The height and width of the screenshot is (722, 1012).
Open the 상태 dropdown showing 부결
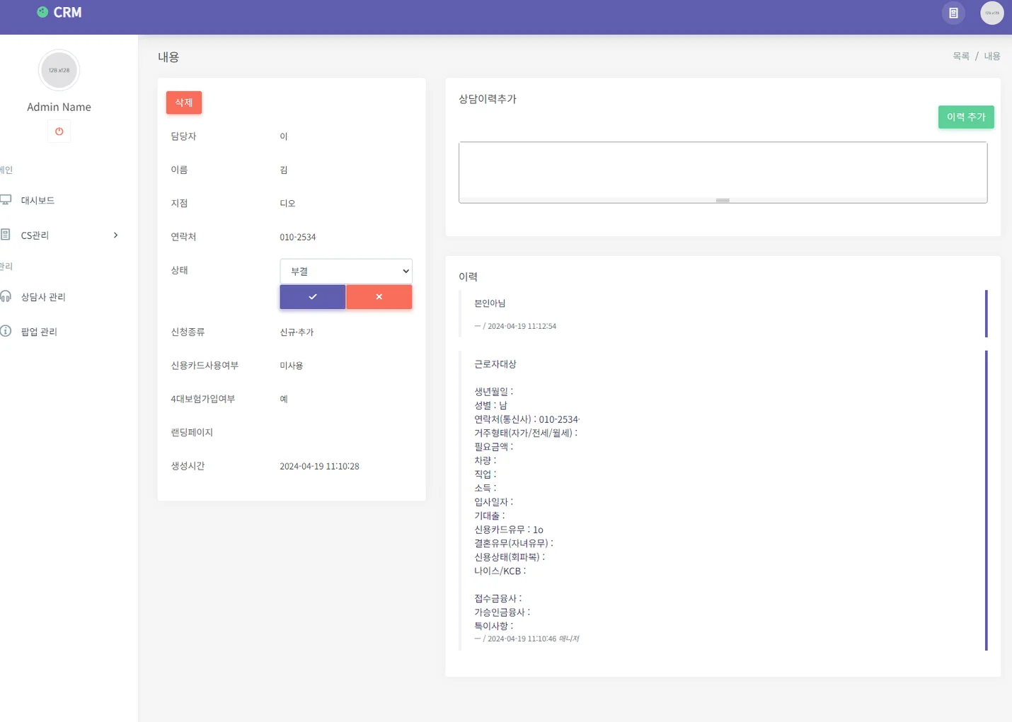pyautogui.click(x=346, y=271)
